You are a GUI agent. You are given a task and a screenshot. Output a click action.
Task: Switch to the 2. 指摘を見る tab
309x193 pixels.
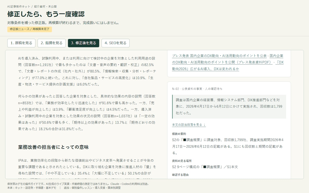pos(52,43)
